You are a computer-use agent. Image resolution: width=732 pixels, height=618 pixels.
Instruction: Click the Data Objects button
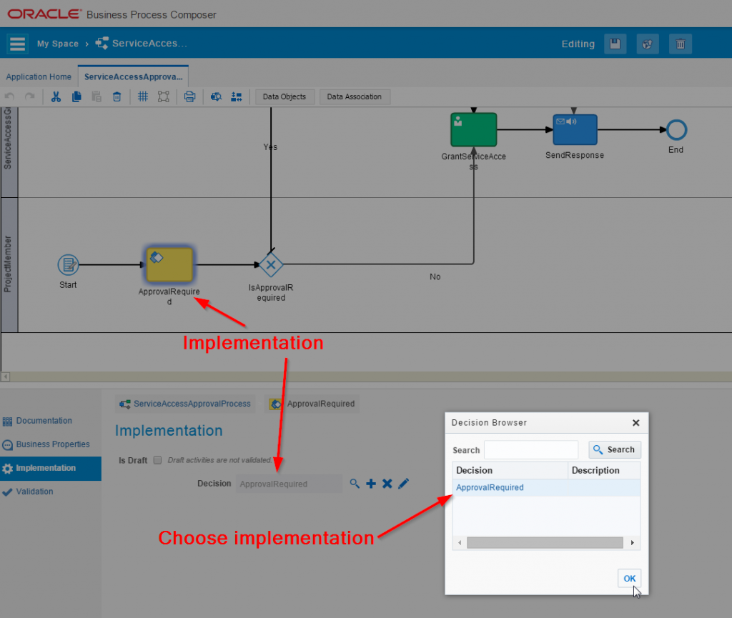click(x=285, y=96)
